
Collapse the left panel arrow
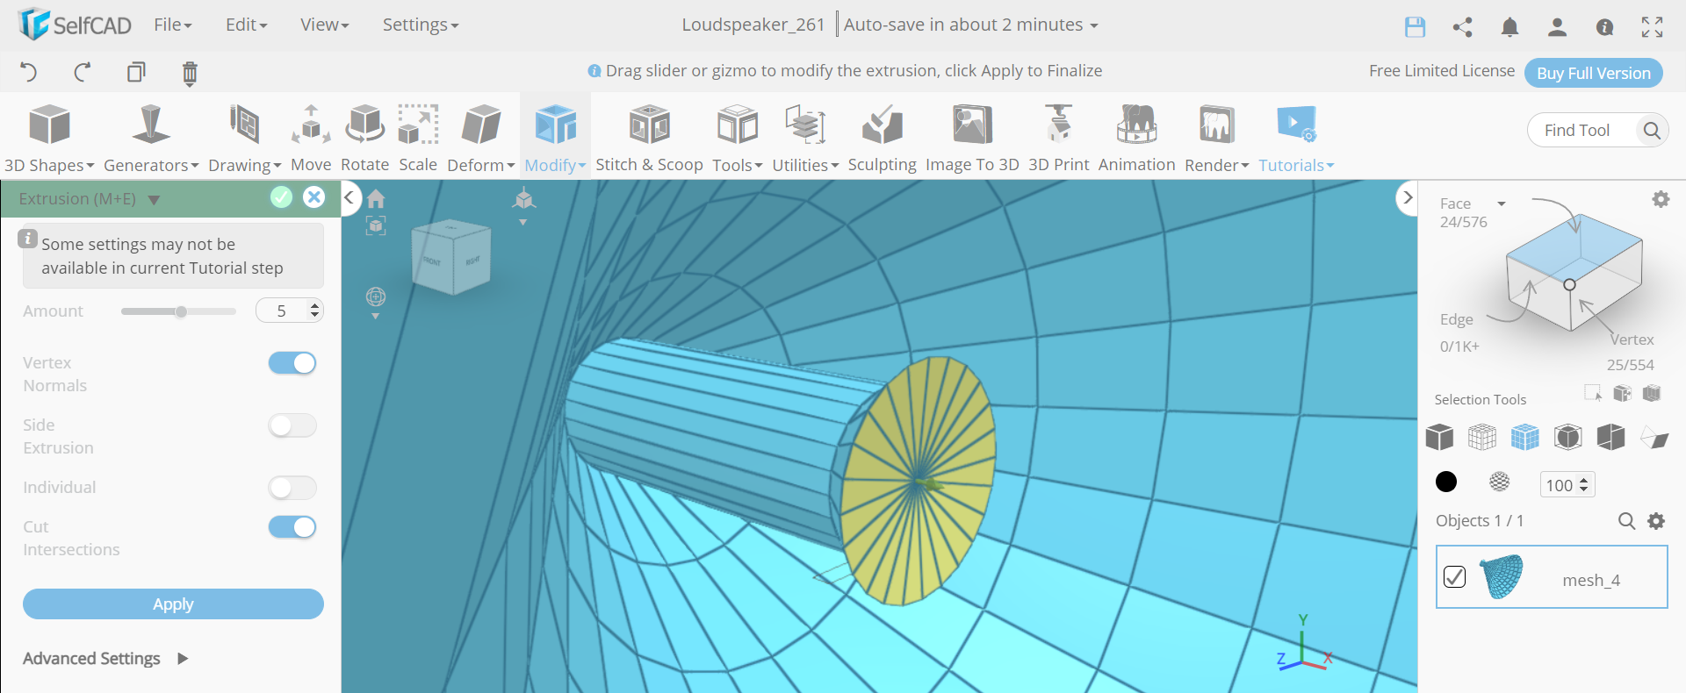[x=349, y=197]
